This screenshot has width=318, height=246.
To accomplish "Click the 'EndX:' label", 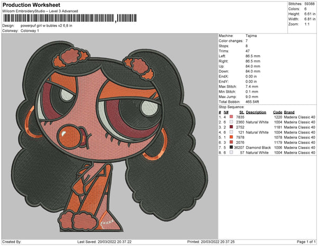I will (x=224, y=76).
